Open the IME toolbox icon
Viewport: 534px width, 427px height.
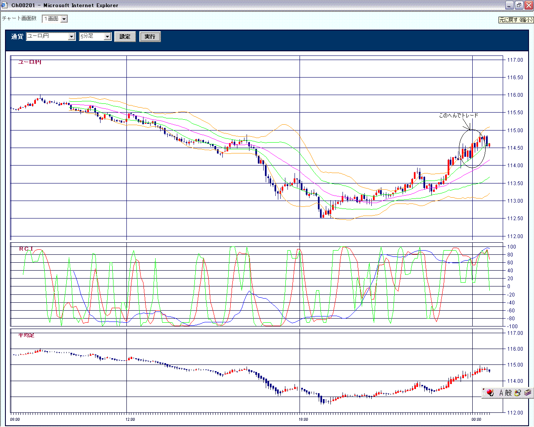point(528,392)
